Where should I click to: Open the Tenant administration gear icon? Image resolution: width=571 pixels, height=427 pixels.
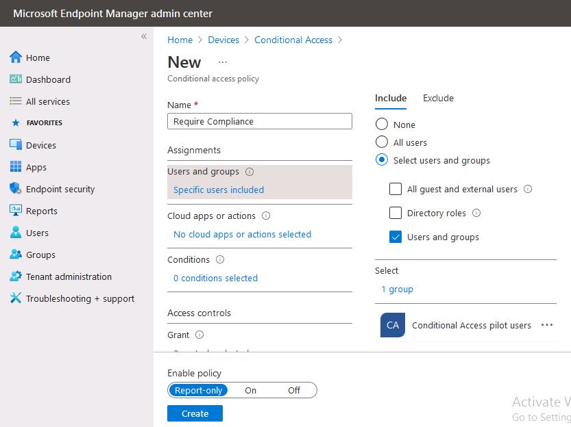16,276
